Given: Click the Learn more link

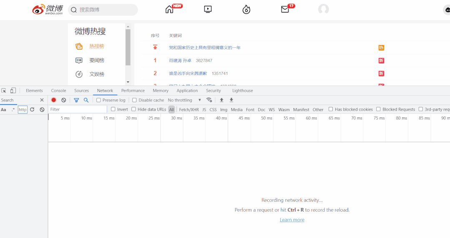Looking at the screenshot, I should [292, 220].
